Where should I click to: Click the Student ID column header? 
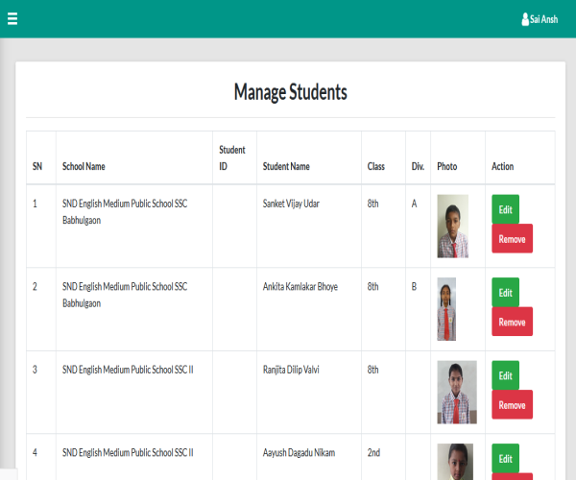click(231, 157)
